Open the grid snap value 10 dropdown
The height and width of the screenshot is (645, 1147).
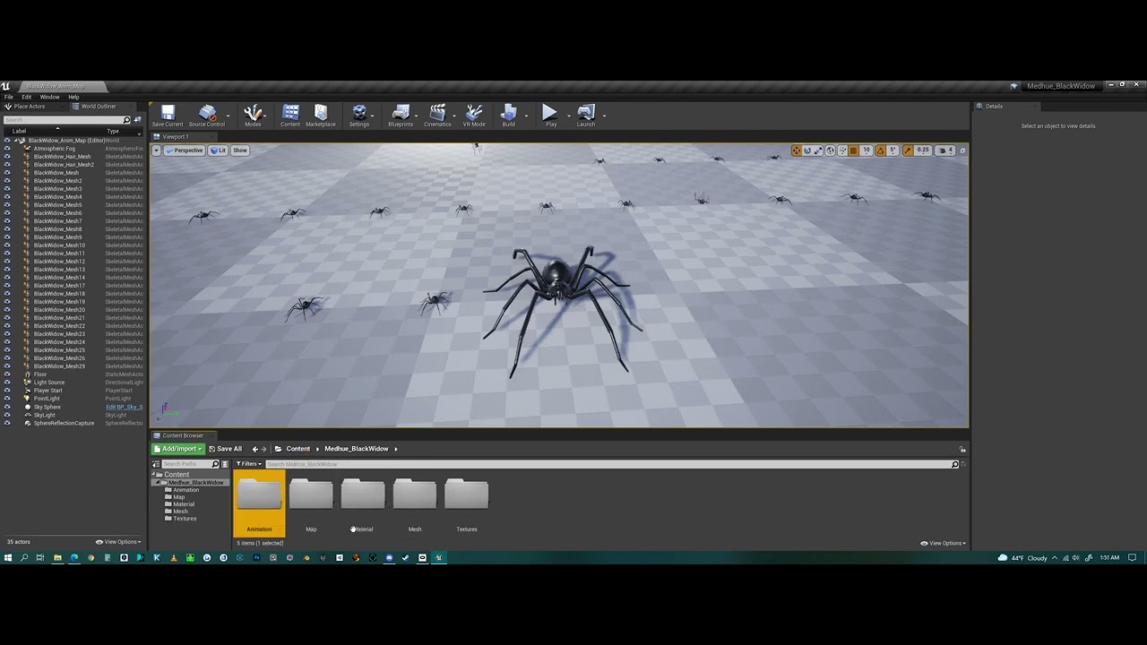[x=867, y=150]
